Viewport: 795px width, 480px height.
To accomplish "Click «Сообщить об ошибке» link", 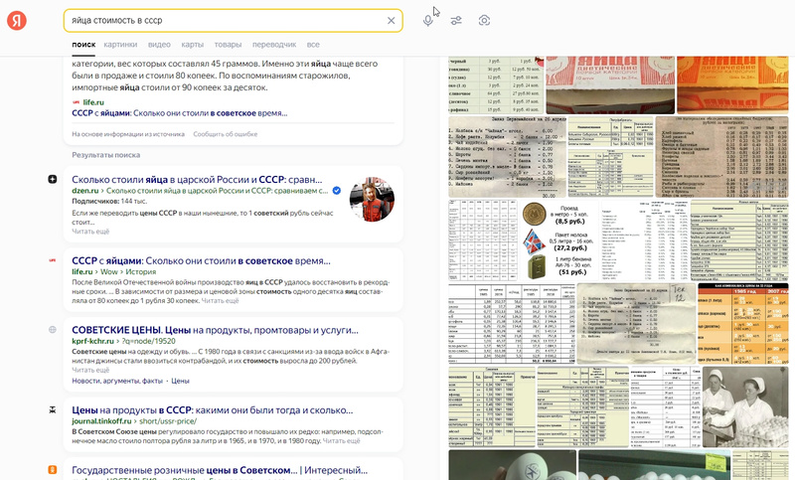I will point(226,133).
